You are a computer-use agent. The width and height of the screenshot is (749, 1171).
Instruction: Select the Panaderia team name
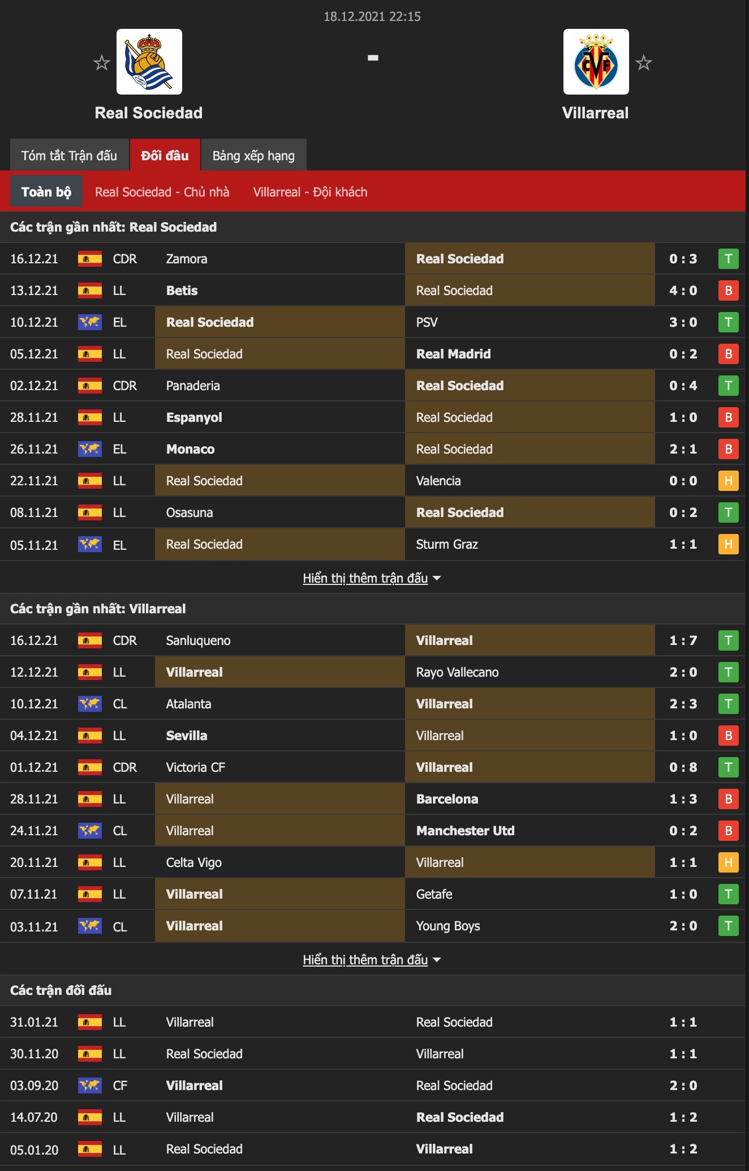(193, 386)
